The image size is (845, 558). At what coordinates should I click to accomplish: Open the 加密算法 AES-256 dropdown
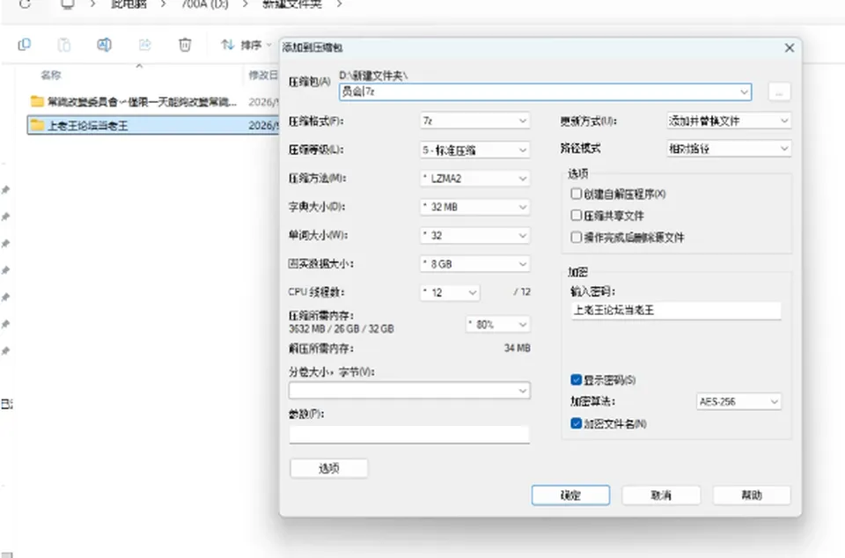tap(738, 401)
